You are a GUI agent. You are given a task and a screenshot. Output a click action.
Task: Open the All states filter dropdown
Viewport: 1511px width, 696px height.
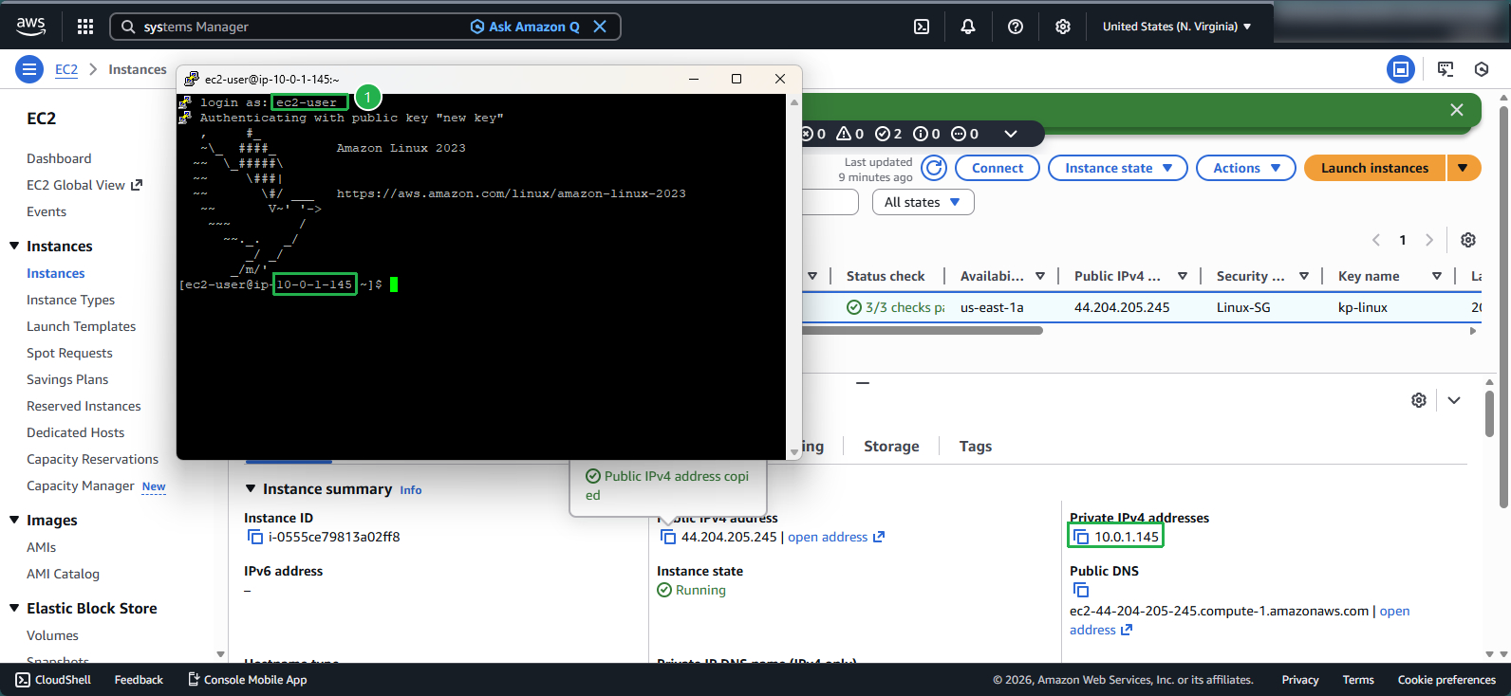pyautogui.click(x=923, y=202)
